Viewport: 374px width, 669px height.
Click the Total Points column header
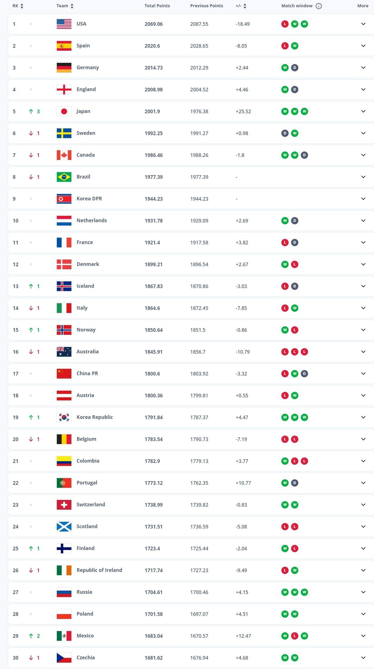click(157, 5)
